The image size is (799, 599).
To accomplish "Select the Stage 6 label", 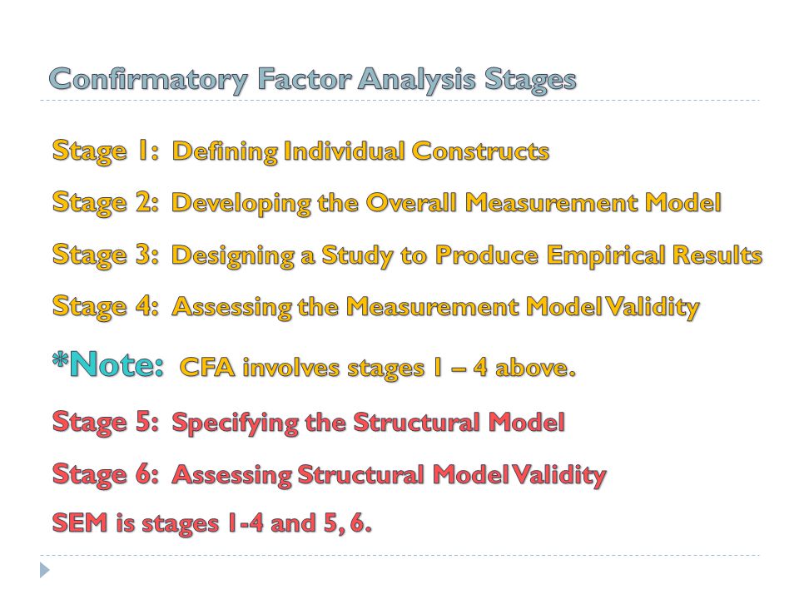I will [106, 475].
